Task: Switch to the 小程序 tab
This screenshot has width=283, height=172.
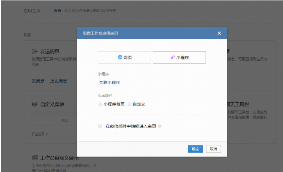Action: [179, 57]
